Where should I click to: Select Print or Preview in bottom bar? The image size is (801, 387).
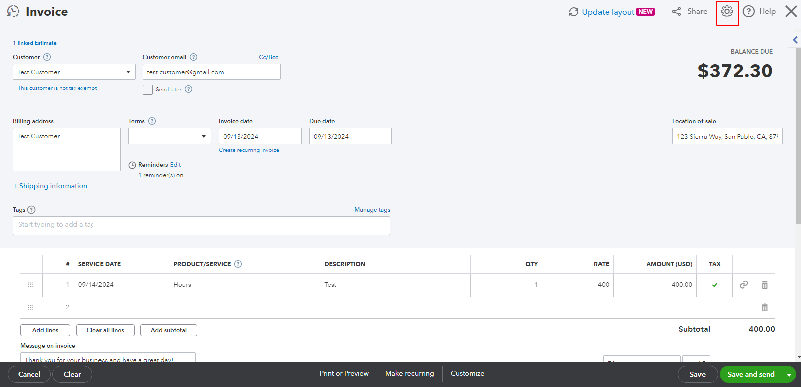click(x=344, y=374)
